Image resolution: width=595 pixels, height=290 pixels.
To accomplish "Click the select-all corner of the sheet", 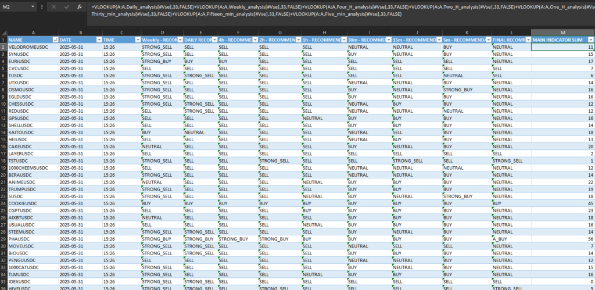I will [x=3, y=33].
